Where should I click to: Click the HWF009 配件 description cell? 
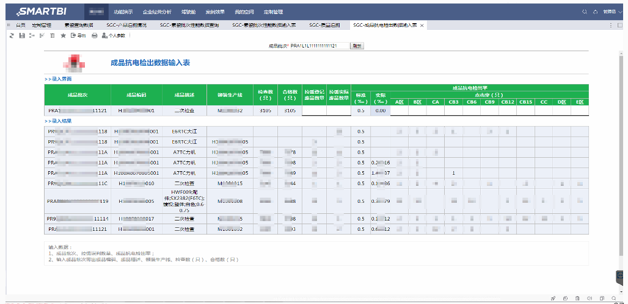click(184, 201)
